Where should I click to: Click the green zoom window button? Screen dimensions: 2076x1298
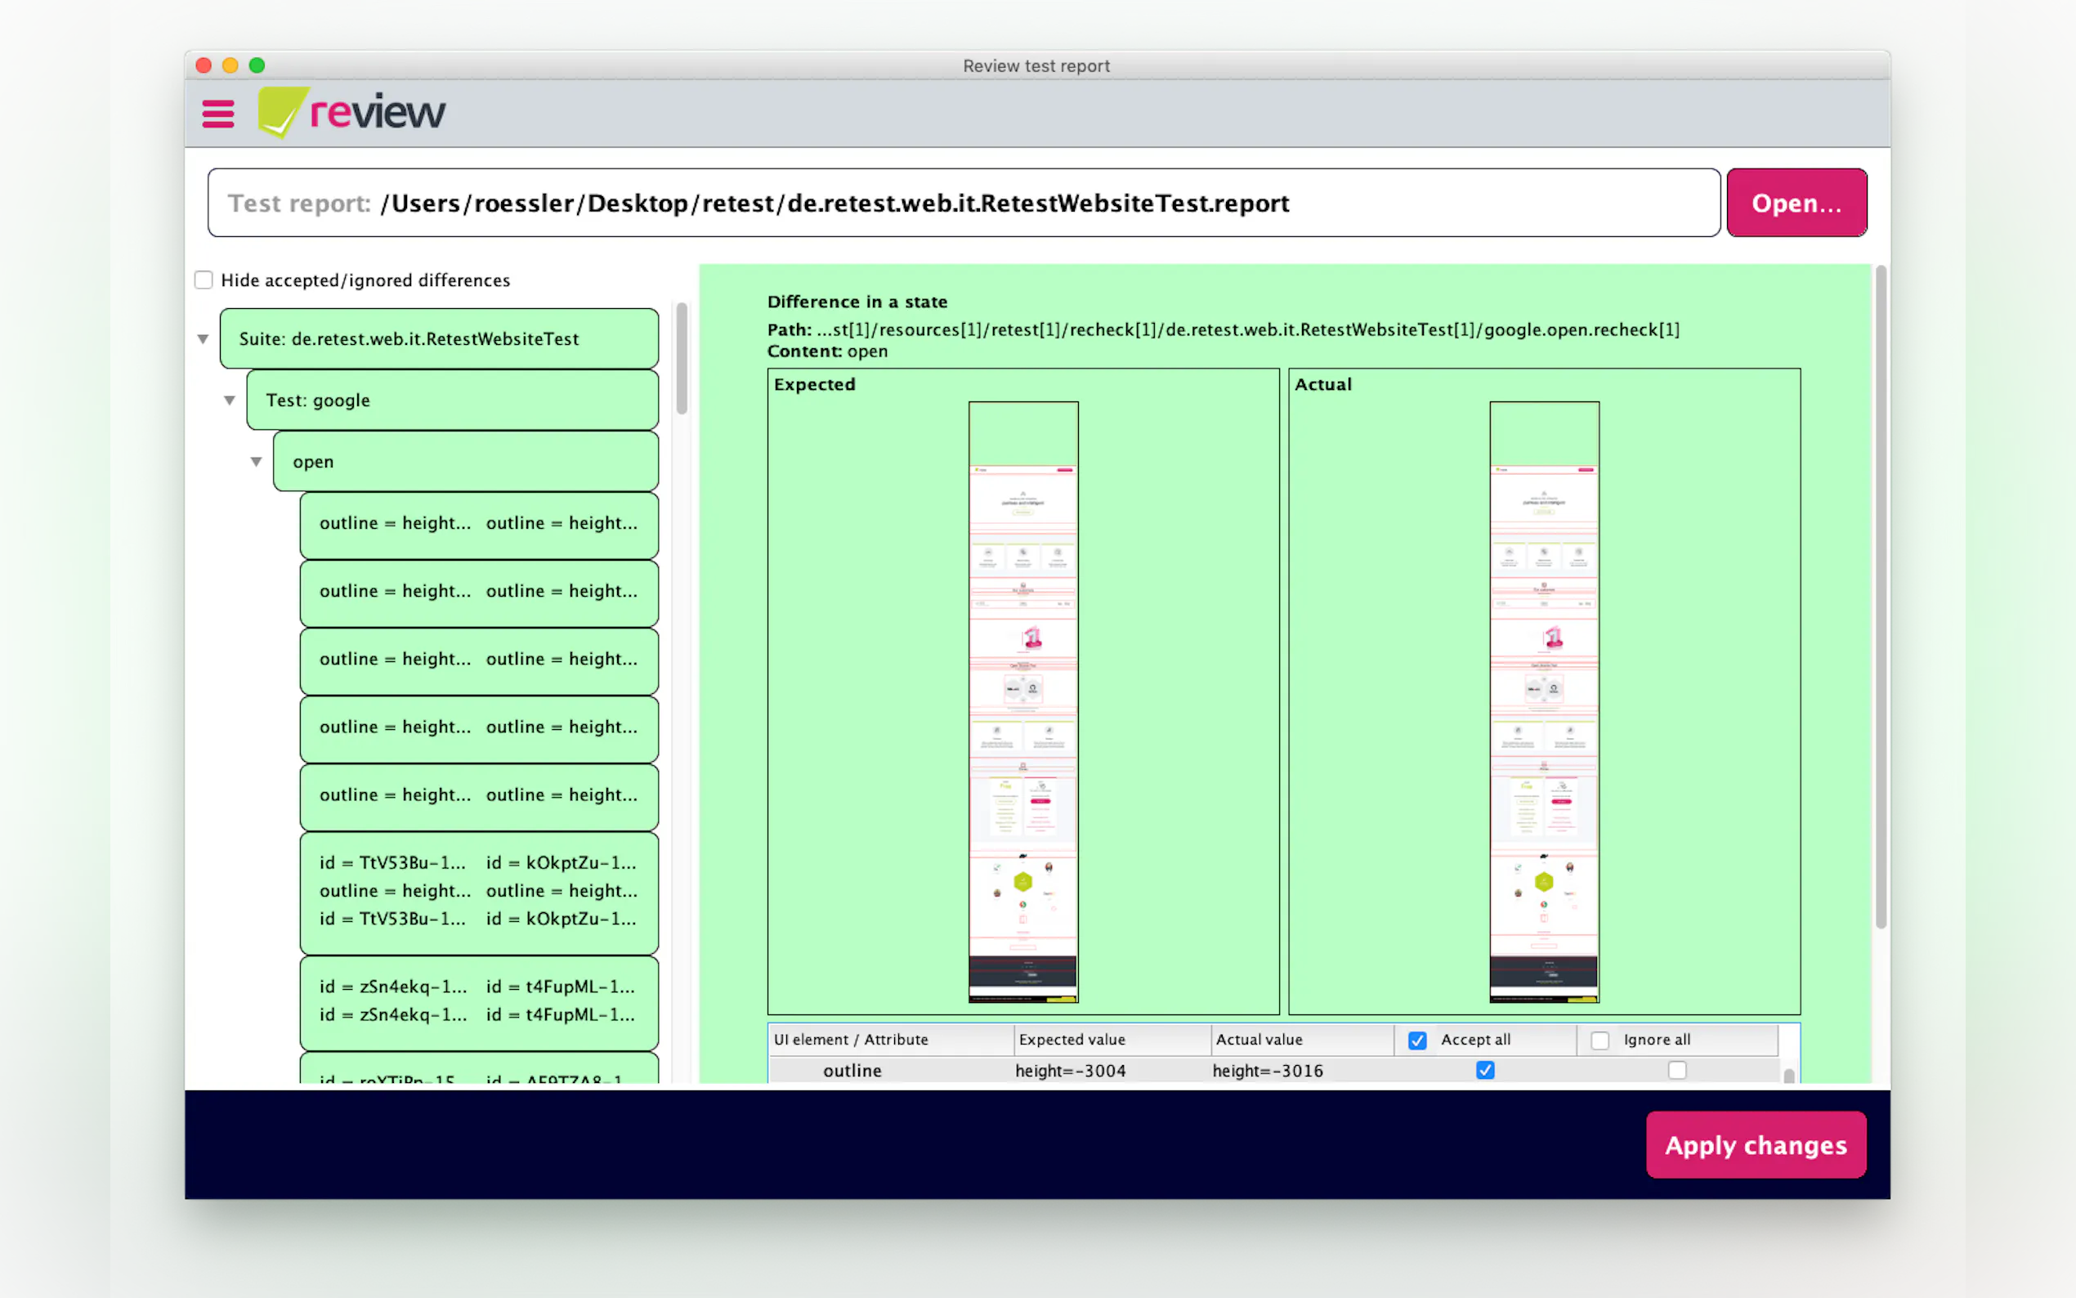click(x=257, y=65)
